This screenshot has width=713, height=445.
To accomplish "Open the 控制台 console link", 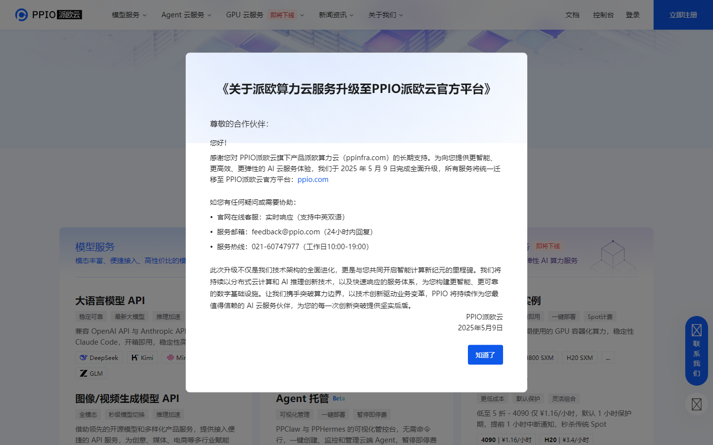I will tap(603, 15).
